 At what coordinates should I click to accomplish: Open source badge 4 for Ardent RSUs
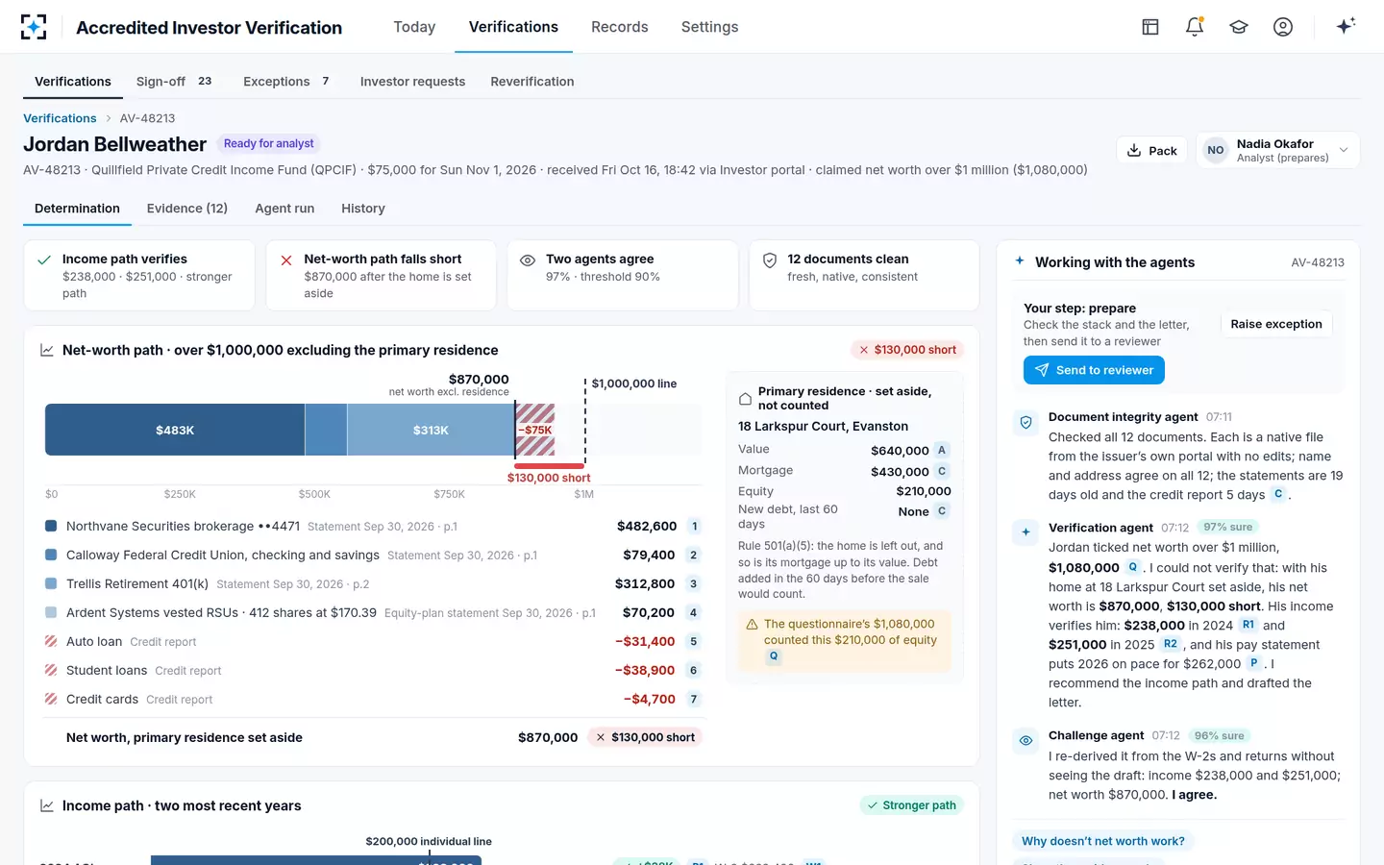[x=694, y=613]
